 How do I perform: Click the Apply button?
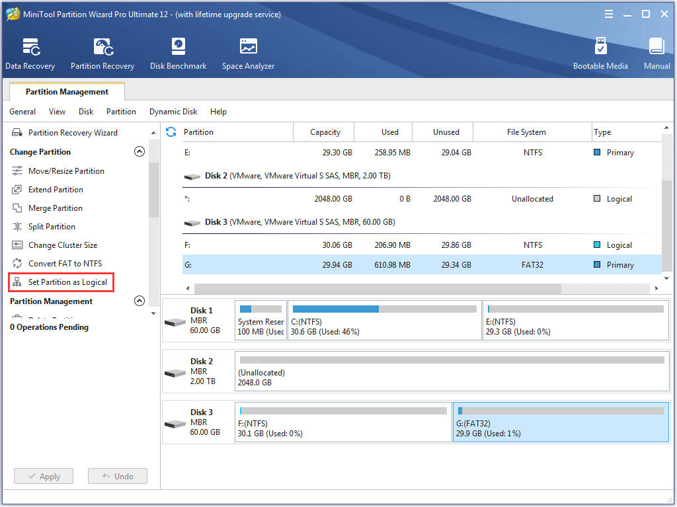pos(44,477)
